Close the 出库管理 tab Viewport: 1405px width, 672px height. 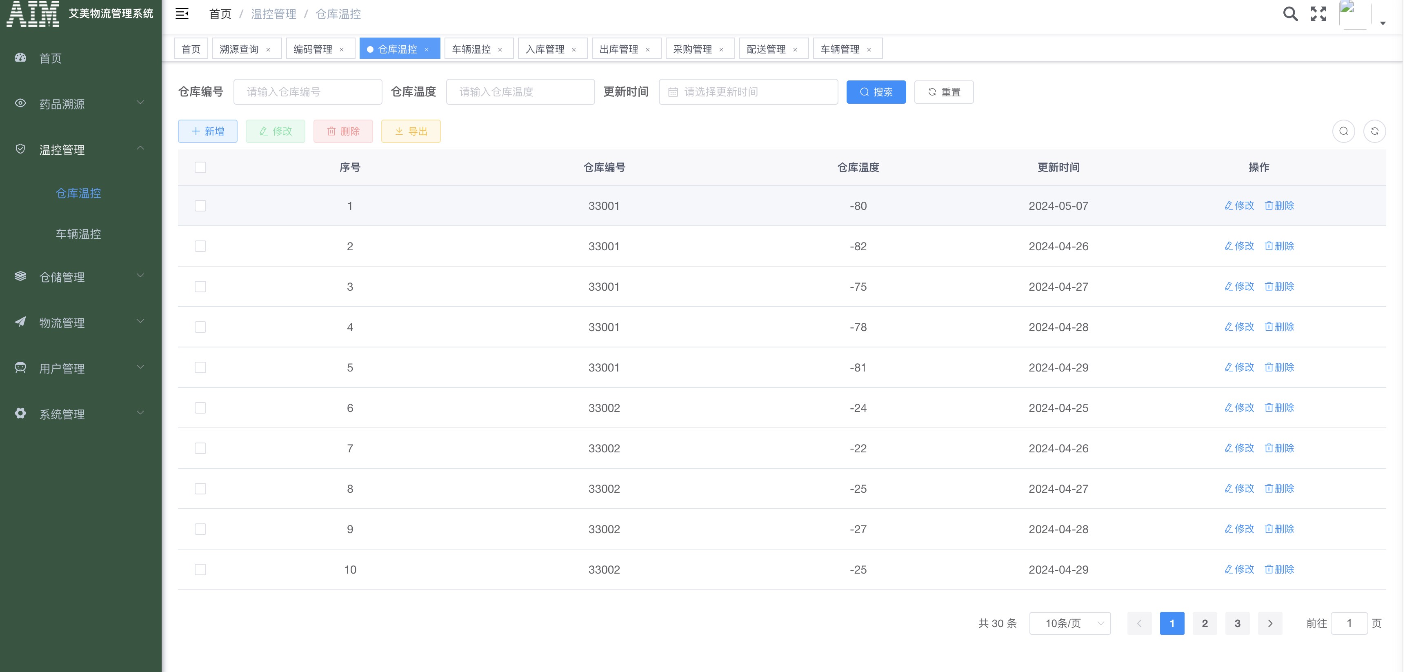647,50
